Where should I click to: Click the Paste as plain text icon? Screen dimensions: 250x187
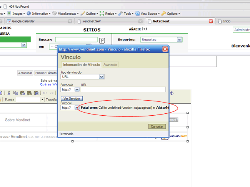(x=29, y=93)
